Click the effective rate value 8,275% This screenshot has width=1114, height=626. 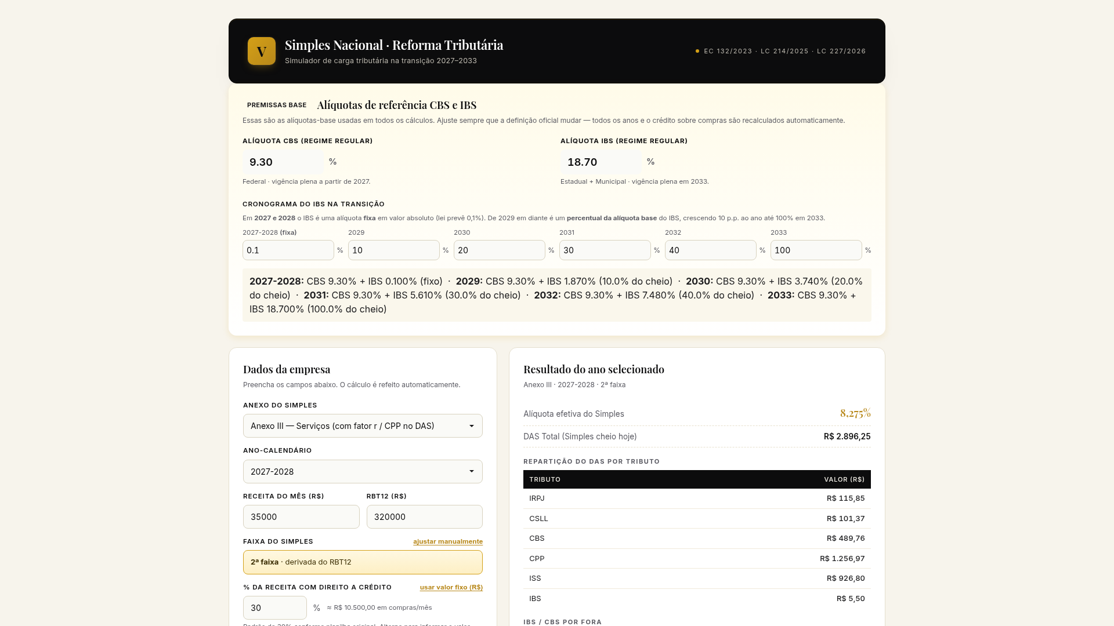(855, 413)
